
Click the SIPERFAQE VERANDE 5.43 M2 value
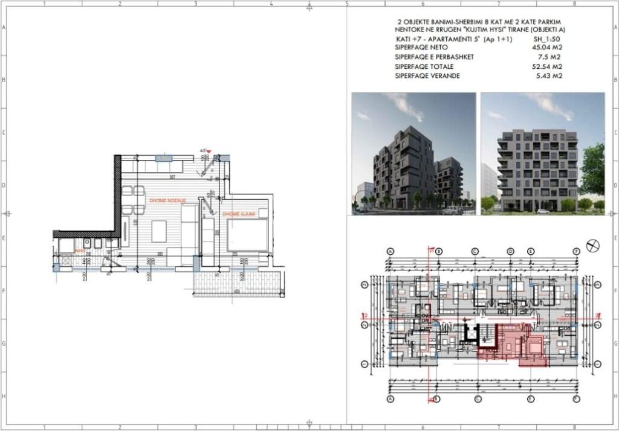click(x=550, y=77)
